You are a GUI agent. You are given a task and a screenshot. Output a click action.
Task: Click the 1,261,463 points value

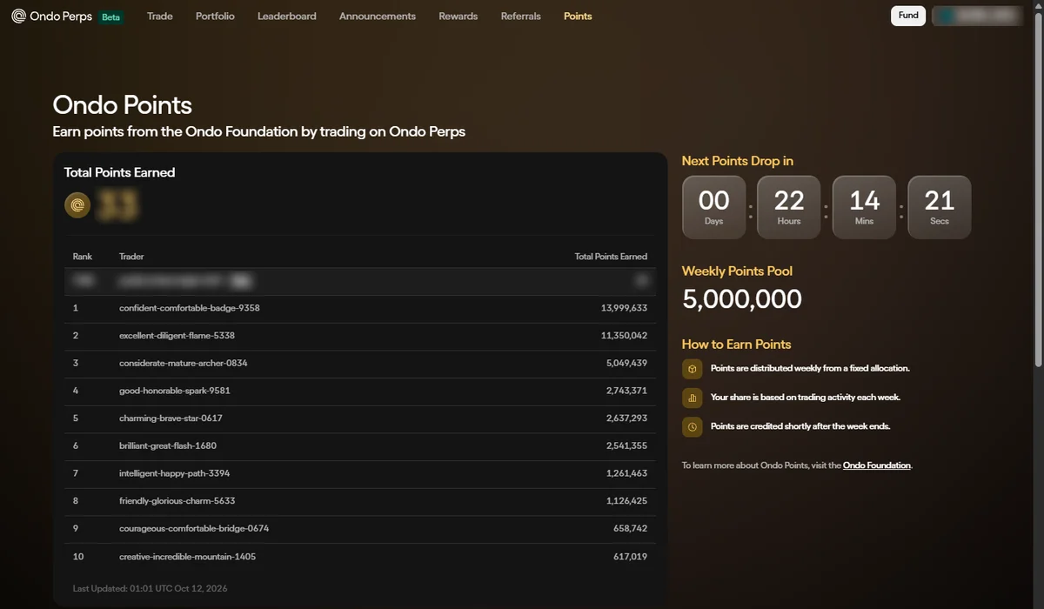coord(627,473)
